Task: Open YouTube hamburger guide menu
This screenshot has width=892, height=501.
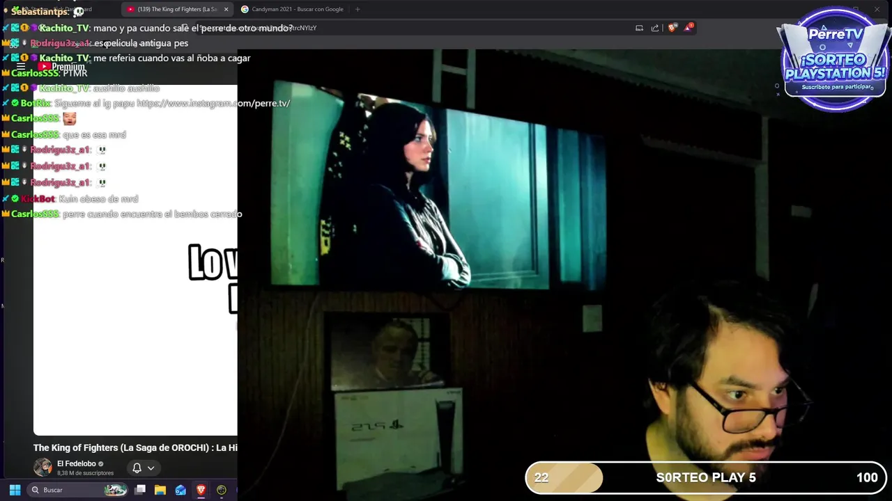Action: point(21,67)
